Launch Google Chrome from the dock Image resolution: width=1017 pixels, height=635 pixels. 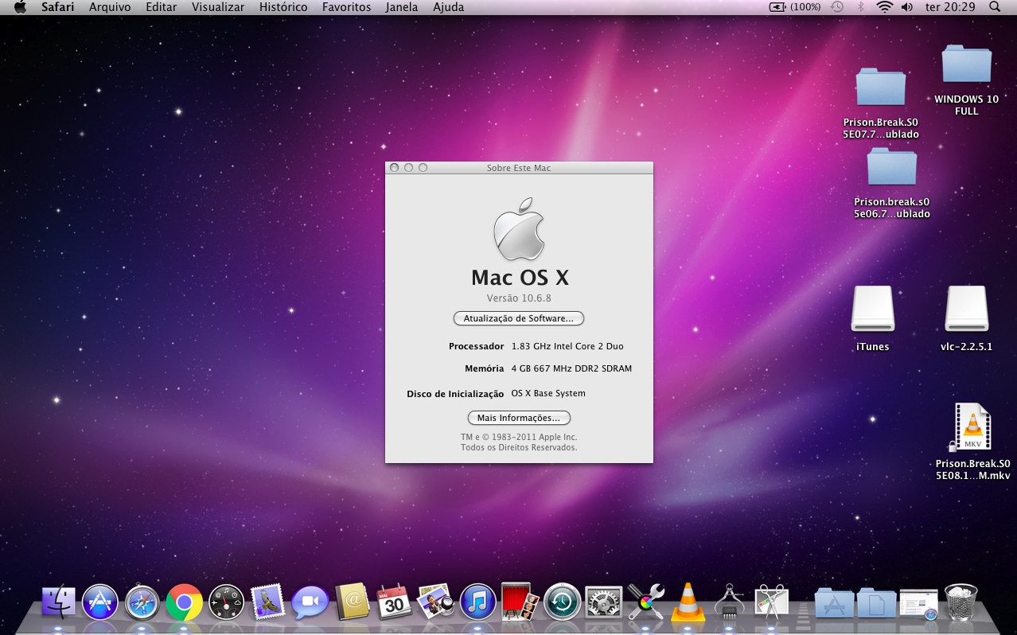coord(184,602)
